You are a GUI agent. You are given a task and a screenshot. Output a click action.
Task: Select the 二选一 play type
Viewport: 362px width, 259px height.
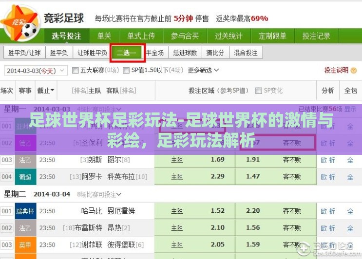point(127,53)
